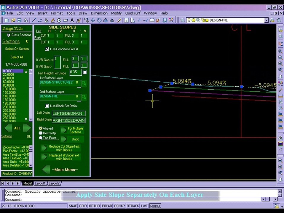The width and height of the screenshot is (284, 213).
Task: Select the Rectangle draw tool
Action: [x=66, y=20]
